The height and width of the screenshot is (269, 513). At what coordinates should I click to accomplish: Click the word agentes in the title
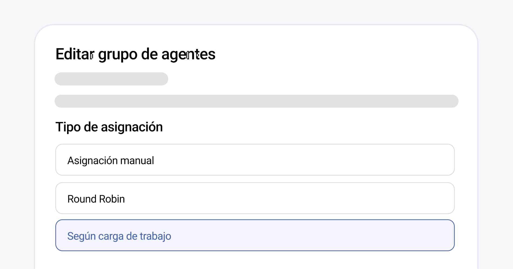pyautogui.click(x=188, y=54)
